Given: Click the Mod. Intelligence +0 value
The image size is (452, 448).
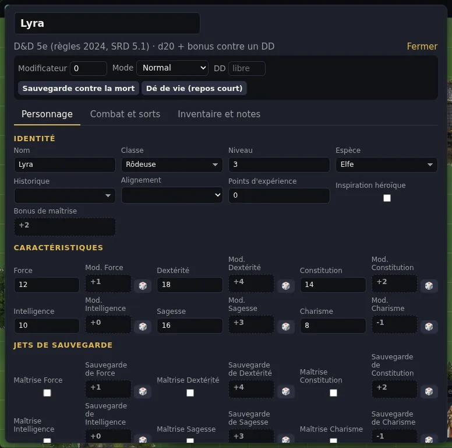Looking at the screenshot, I should [108, 324].
